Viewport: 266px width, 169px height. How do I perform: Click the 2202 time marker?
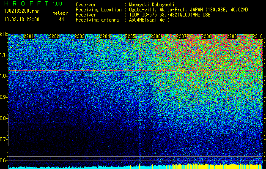coord(54,36)
